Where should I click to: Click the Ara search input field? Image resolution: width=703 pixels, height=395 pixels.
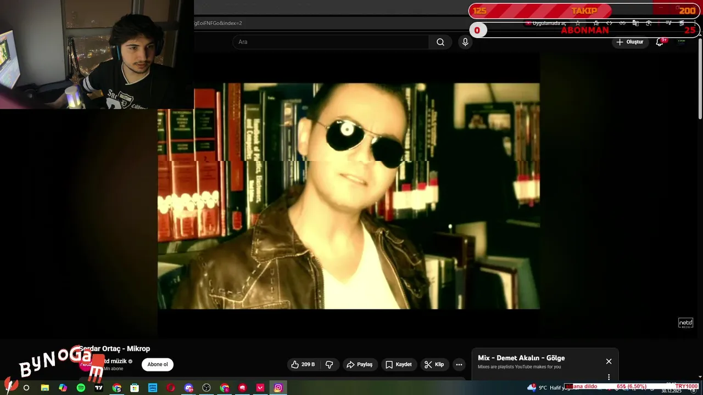(331, 42)
